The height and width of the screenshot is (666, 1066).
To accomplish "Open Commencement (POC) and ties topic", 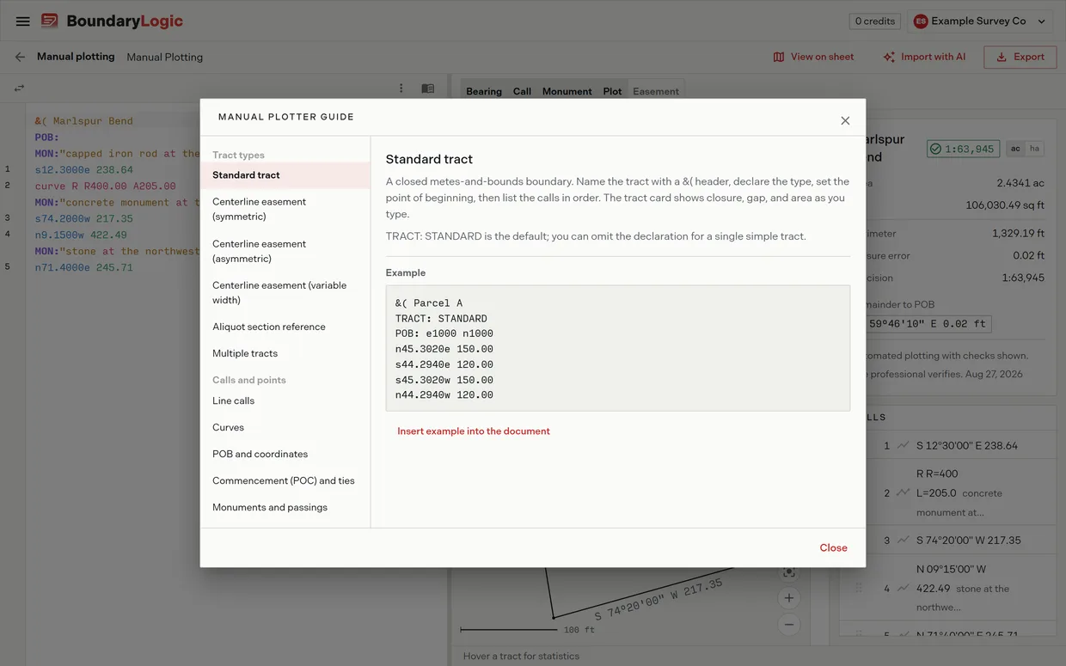I will [x=285, y=480].
